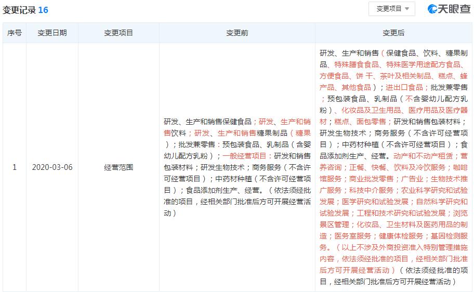
Task: Click the 变更后 business scope text
Action: (x=393, y=167)
